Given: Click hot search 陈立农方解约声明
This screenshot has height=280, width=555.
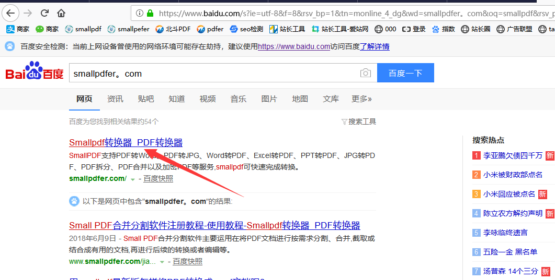Looking at the screenshot, I should point(513,213).
